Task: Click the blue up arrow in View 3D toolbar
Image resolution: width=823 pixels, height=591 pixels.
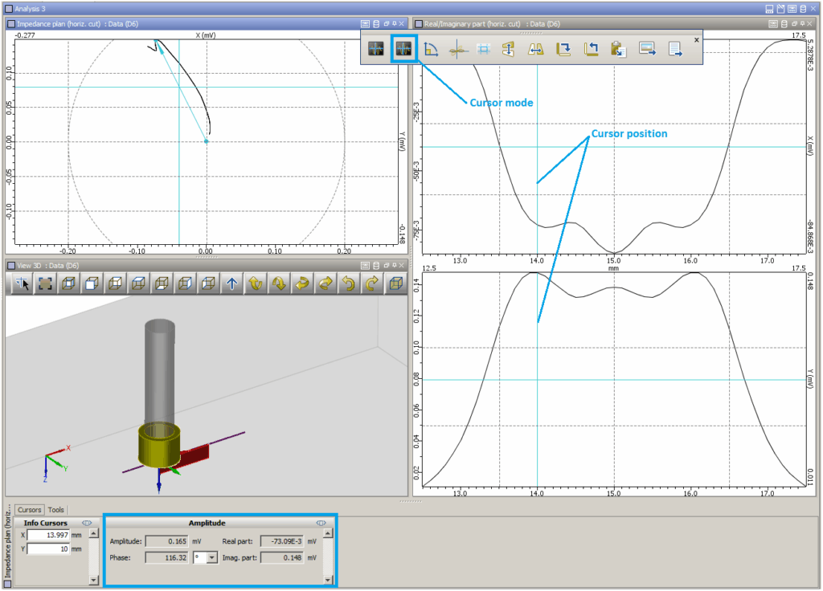Action: point(232,283)
